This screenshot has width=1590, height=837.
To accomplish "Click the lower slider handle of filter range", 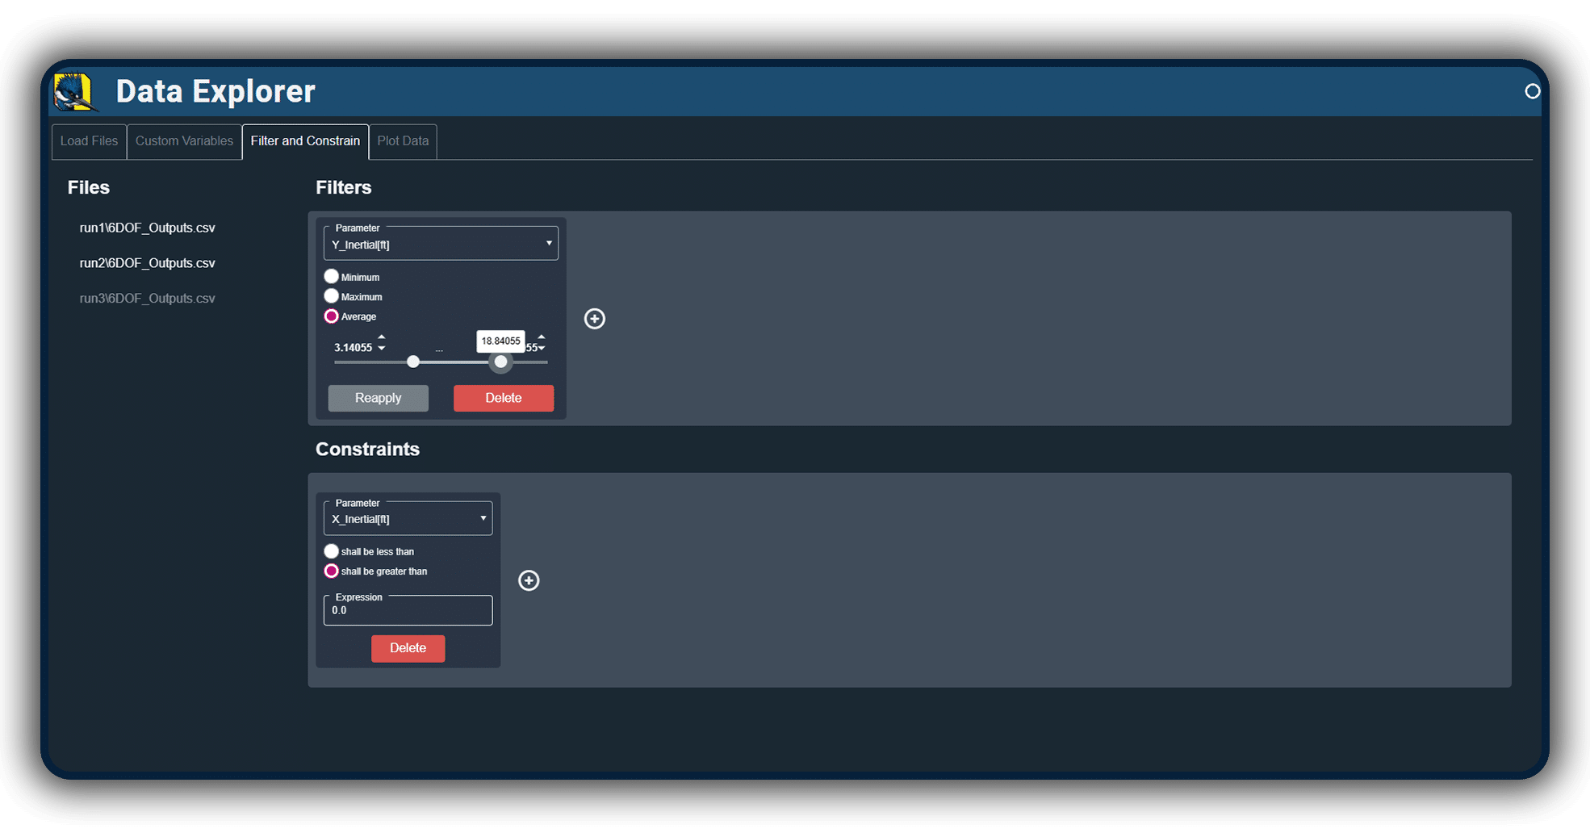I will pos(413,362).
